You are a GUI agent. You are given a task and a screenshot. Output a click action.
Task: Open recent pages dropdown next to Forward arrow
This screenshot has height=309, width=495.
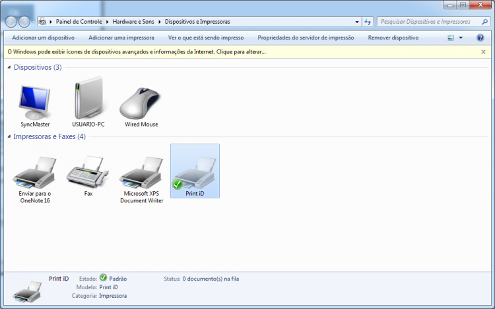coord(33,22)
